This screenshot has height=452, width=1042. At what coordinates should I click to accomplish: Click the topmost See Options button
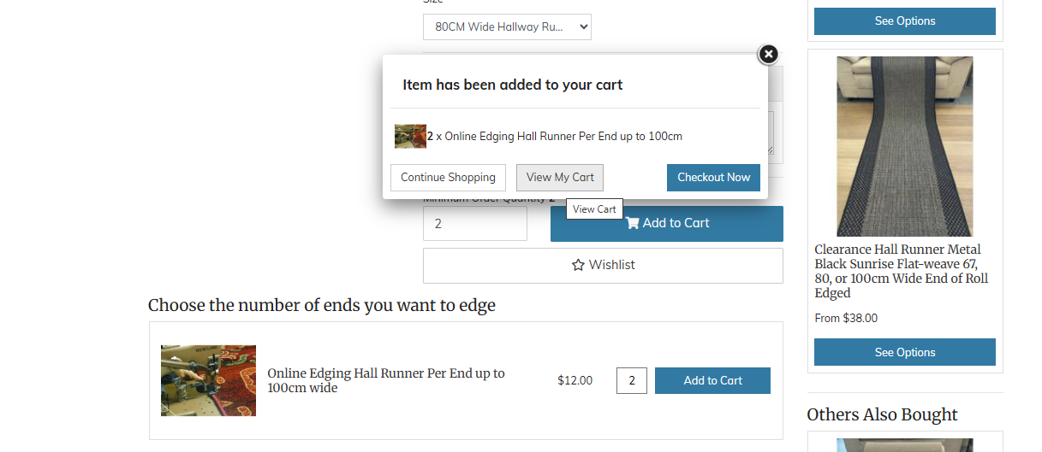pos(904,21)
